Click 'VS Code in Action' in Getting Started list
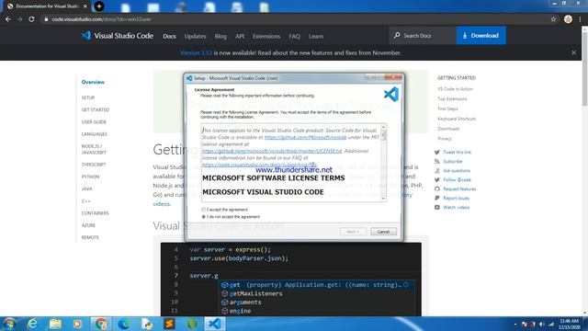The height and width of the screenshot is (331, 588). [456, 89]
